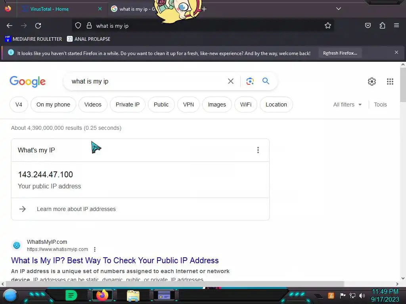Screen dimensions: 406x304
Task: Click the IP address 143.244.47.100
Action: tap(46, 175)
